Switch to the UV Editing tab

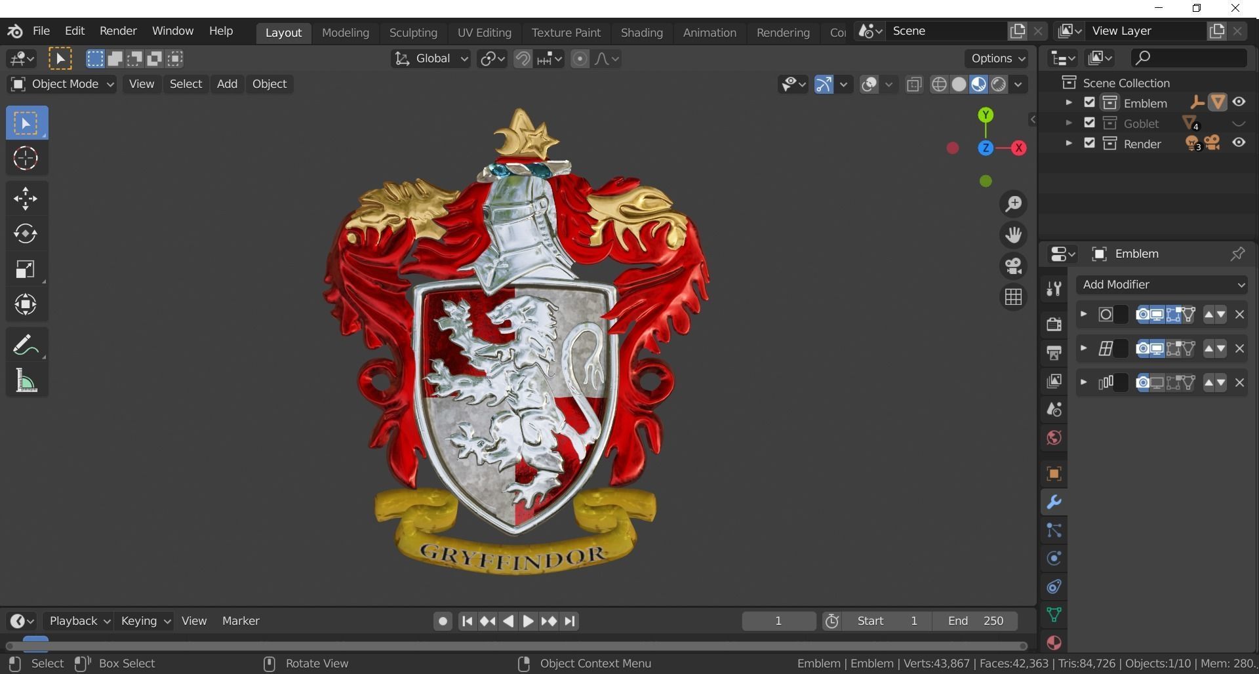[x=484, y=33]
